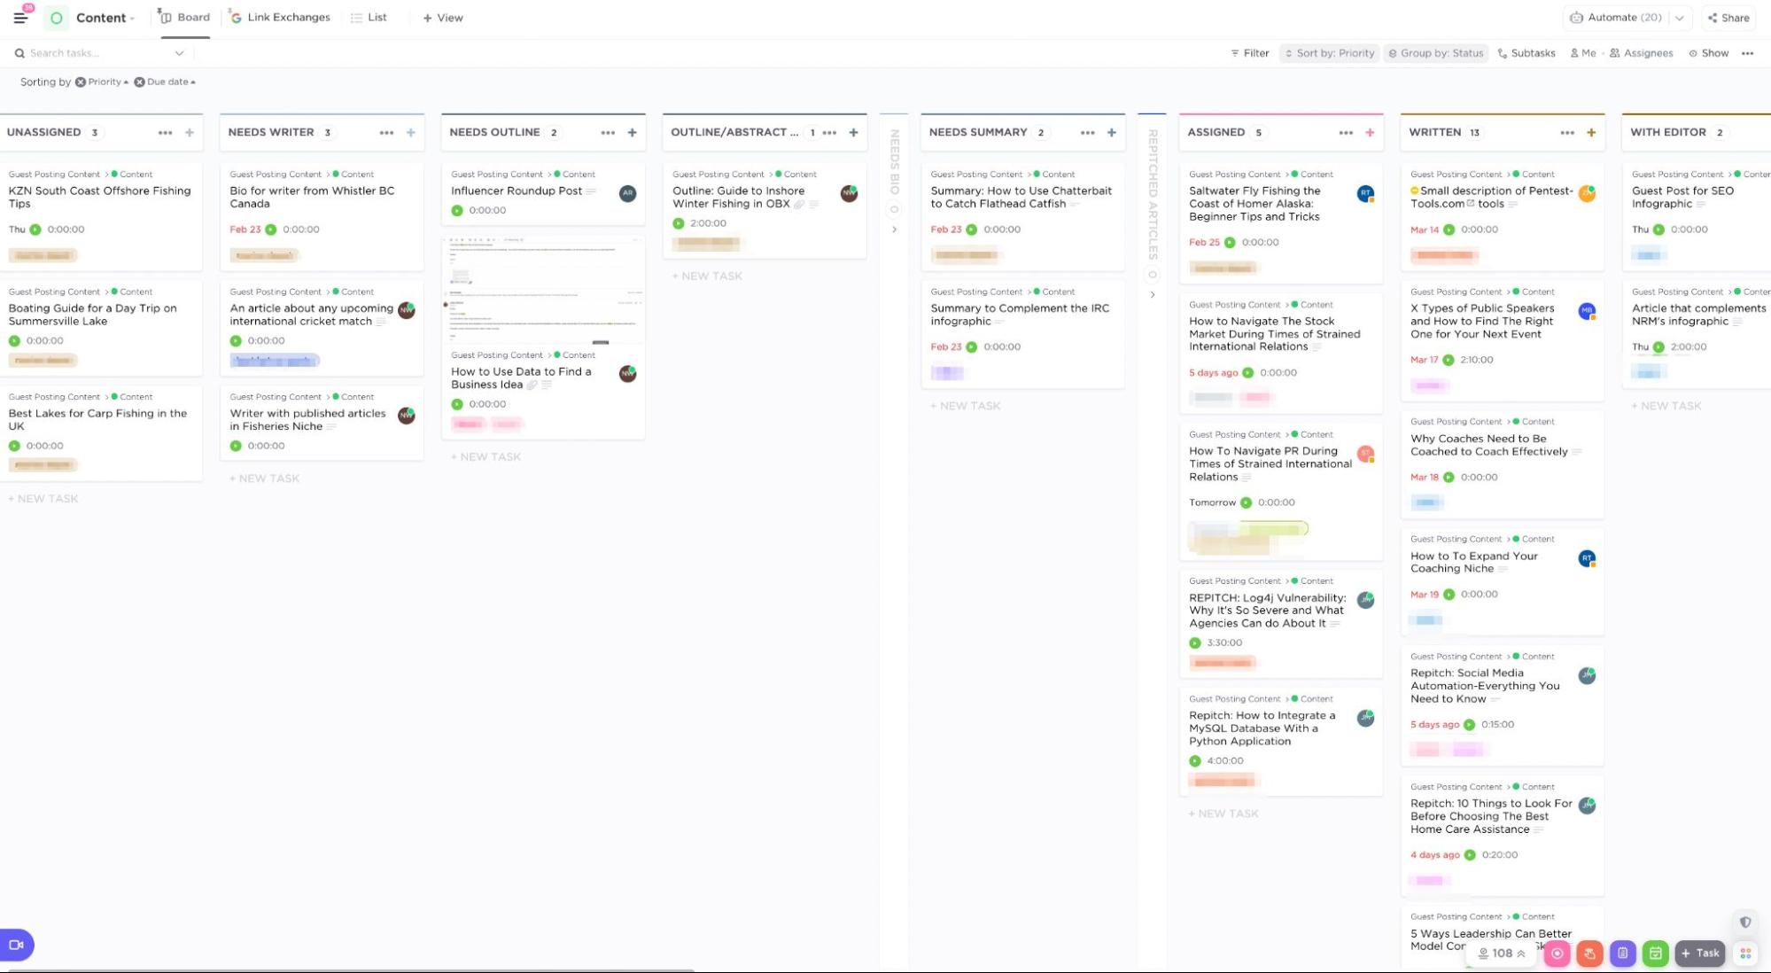This screenshot has height=973, width=1771.
Task: Open the search tasks dropdown chevron
Action: point(179,53)
